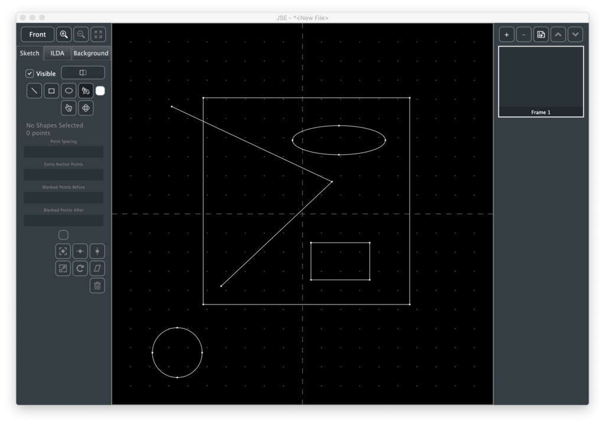Uncheck the Visible checkbox
The height and width of the screenshot is (425, 605).
[30, 74]
